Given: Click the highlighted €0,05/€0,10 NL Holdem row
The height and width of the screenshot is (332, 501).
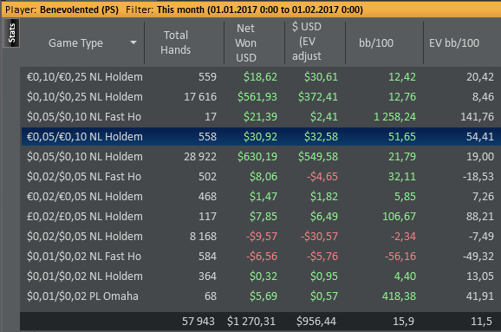Looking at the screenshot, I should [x=260, y=136].
